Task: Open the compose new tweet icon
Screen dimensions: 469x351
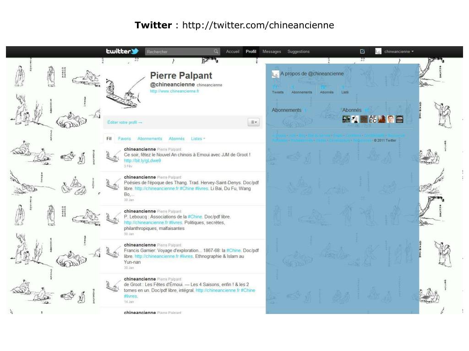Action: 362,51
